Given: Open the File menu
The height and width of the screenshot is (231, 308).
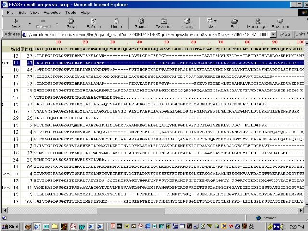Looking at the screenshot, I should 10,12.
